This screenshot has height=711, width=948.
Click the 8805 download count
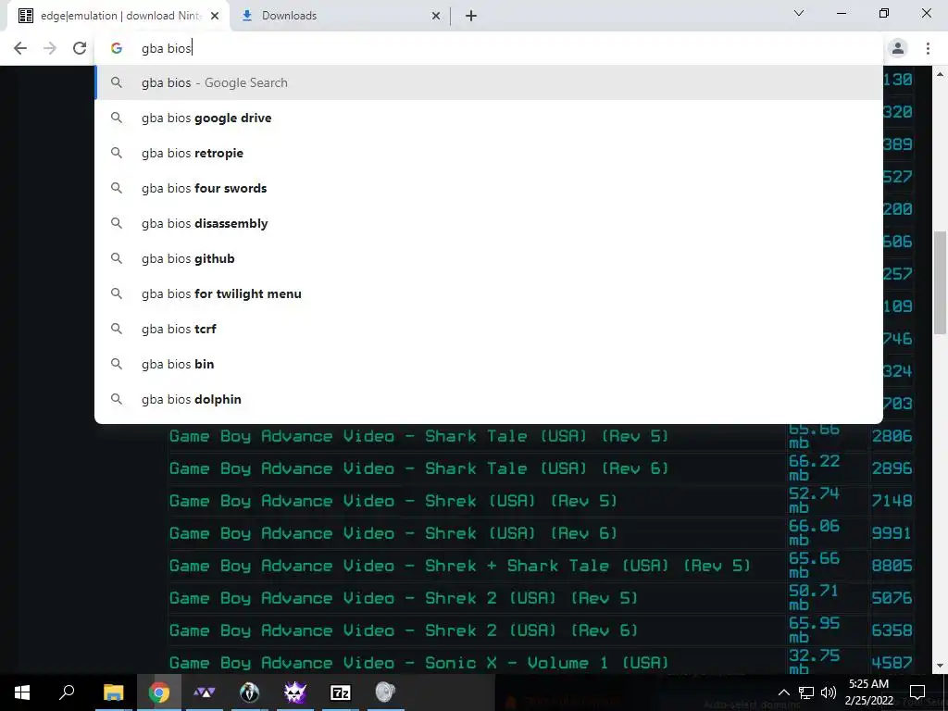[x=892, y=566]
